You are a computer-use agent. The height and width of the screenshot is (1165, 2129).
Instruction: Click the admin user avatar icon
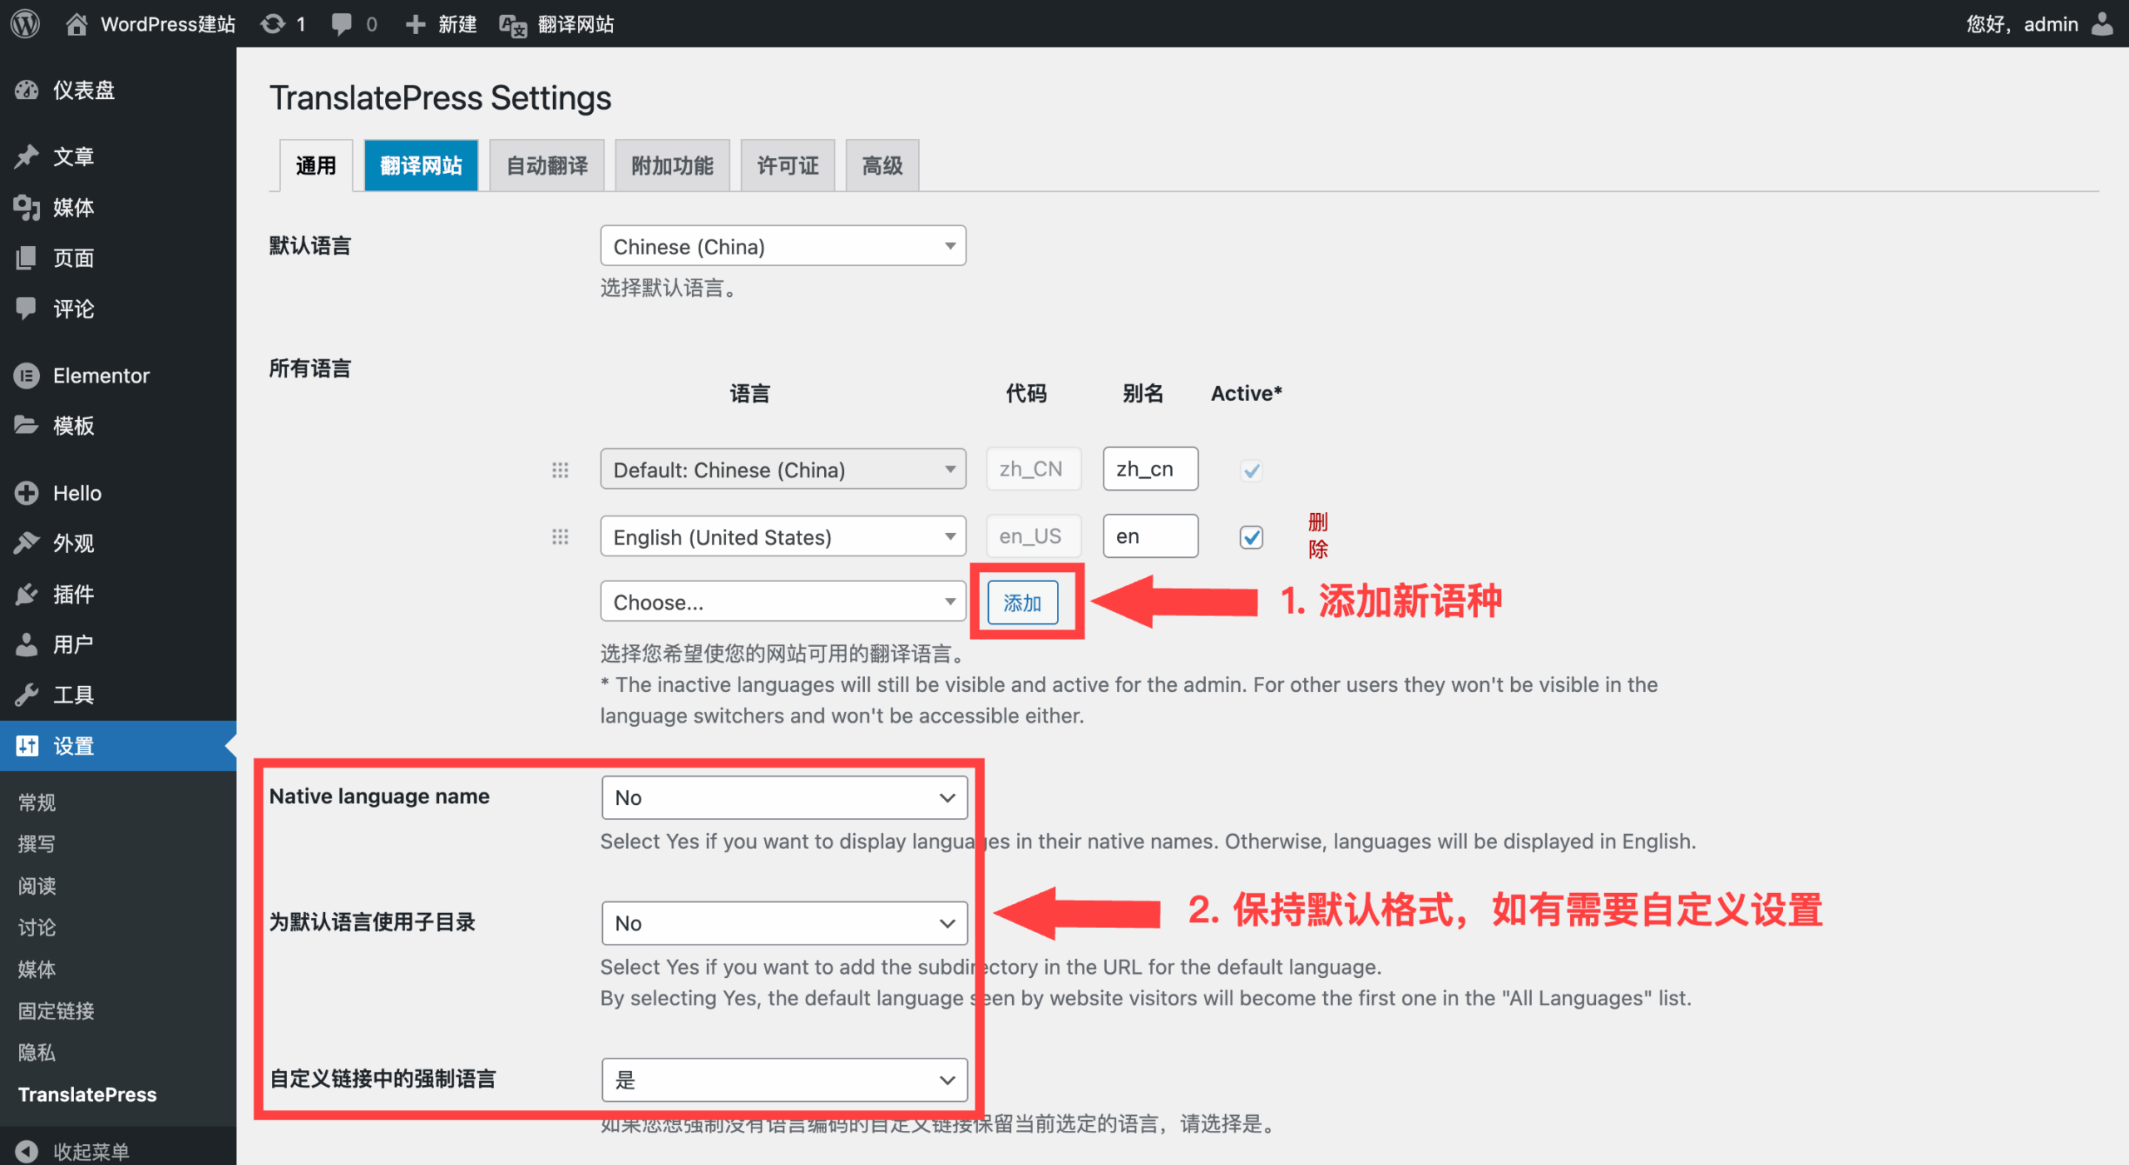point(2102,24)
